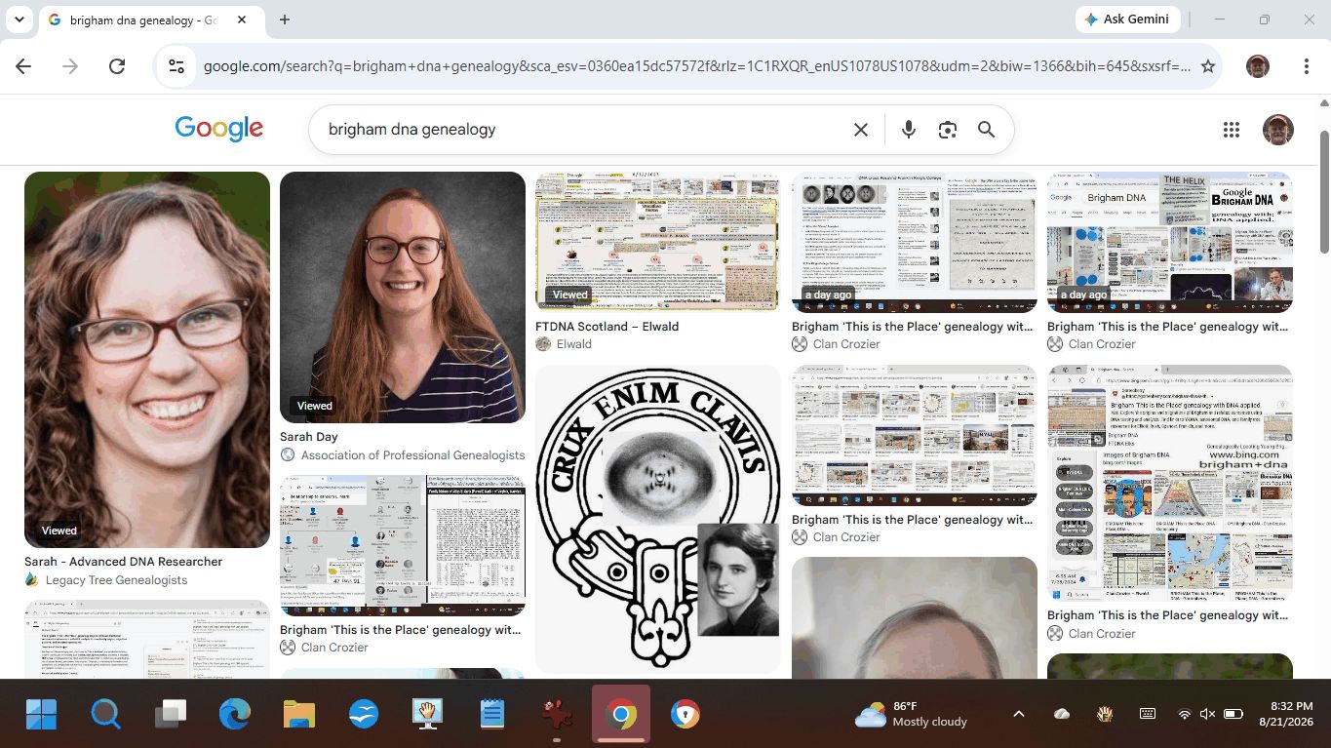Image resolution: width=1331 pixels, height=748 pixels.
Task: Open the Elwald source link
Action: click(564, 344)
